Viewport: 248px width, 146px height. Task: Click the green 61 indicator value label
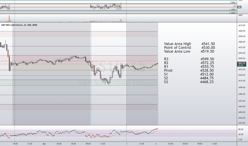(x=239, y=7)
